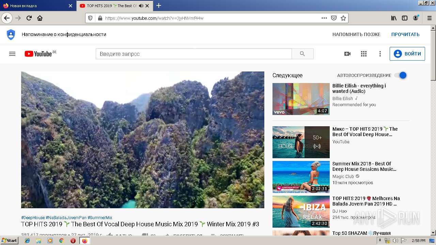Viewport: 436px width, 245px height.
Task: Close the Новая вкладка tab
Action: (70, 6)
